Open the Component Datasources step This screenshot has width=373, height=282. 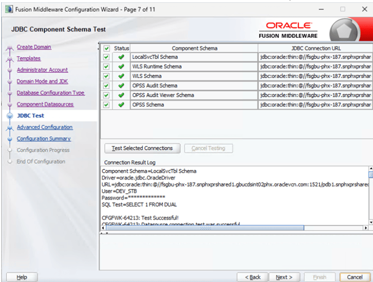(45, 104)
